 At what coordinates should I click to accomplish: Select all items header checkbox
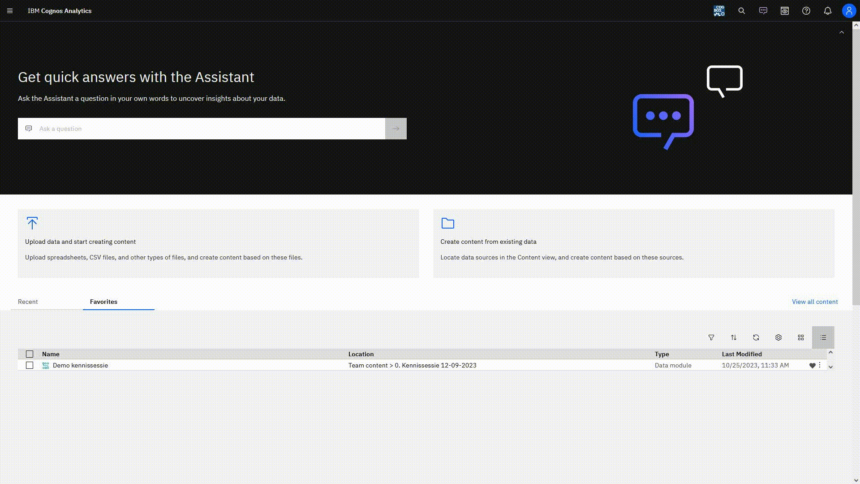click(30, 354)
